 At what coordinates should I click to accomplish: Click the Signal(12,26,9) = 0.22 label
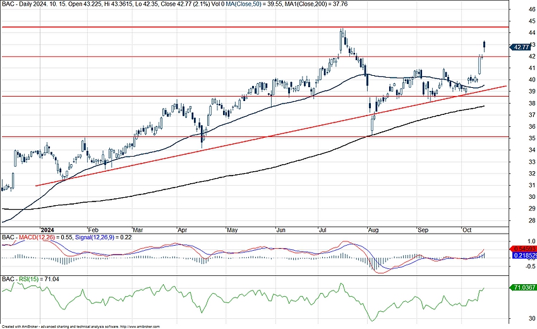(103, 237)
